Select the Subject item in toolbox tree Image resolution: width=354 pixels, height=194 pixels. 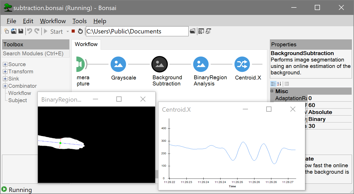pyautogui.click(x=18, y=100)
